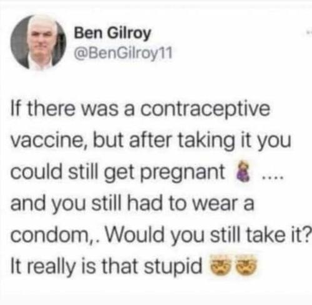The width and height of the screenshot is (312, 305).
Task: Open the tweet's more options menu
Action: [x=309, y=32]
